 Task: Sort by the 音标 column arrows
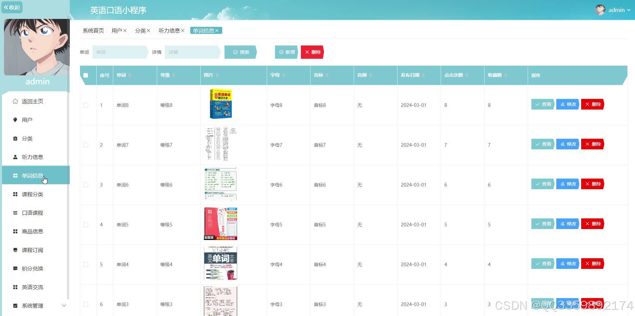327,75
